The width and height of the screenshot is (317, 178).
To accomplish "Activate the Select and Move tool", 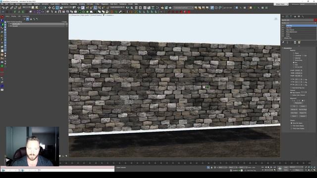I will 50,8.
